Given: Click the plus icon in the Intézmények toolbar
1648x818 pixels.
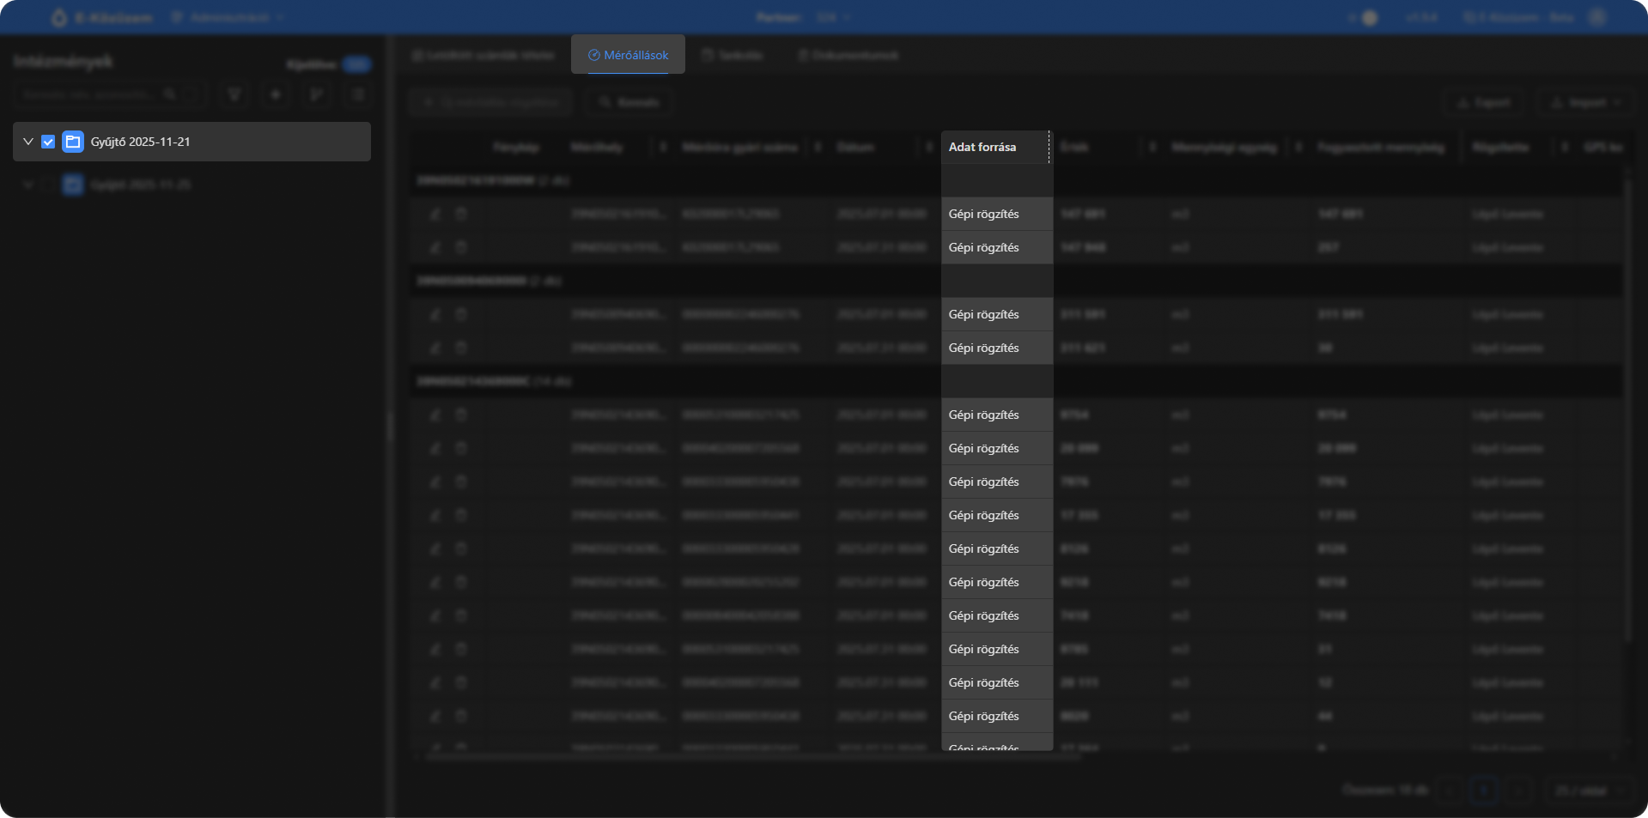Looking at the screenshot, I should tap(276, 94).
